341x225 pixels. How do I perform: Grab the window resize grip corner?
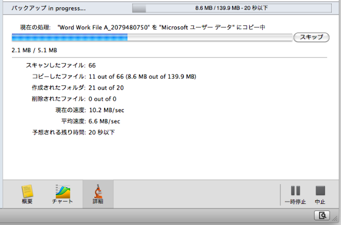335,218
